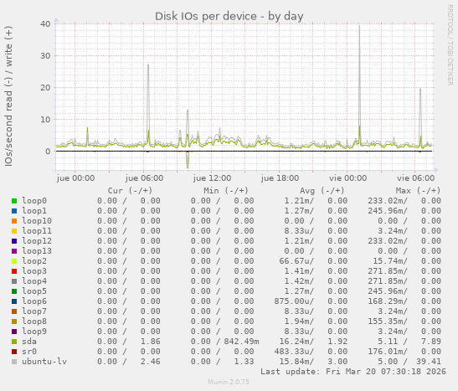The height and width of the screenshot is (391, 458).
Task: Click the Min (-/+) column header
Action: [x=226, y=191]
